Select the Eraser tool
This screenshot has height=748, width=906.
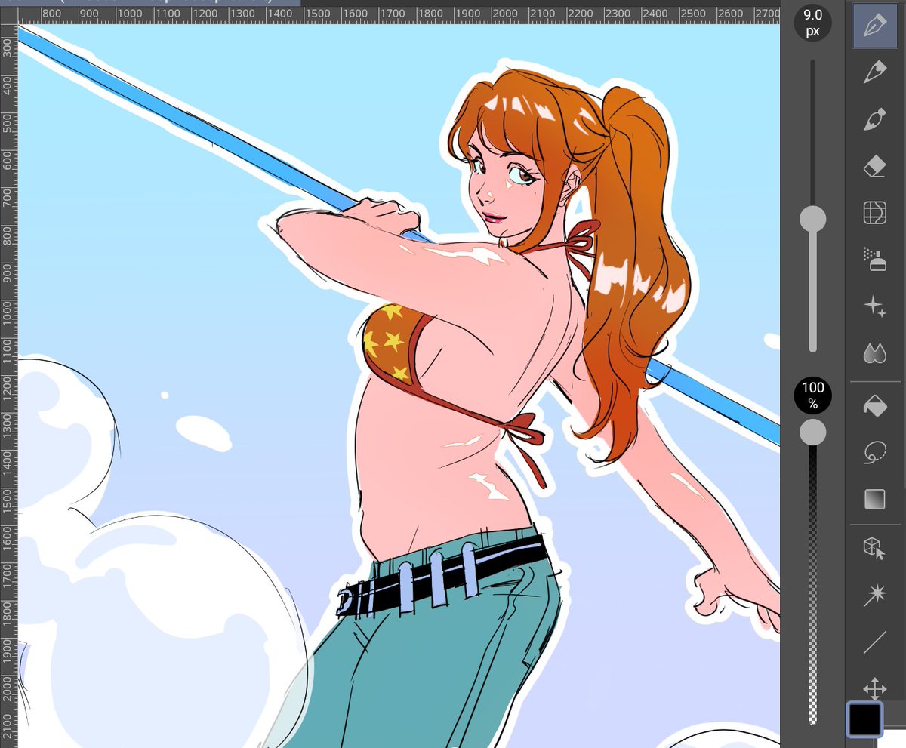(x=874, y=166)
